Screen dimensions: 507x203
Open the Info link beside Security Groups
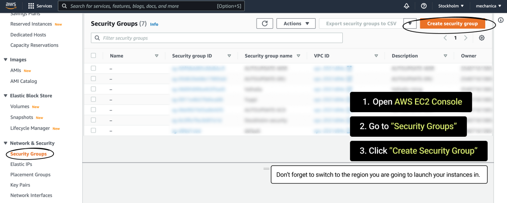pyautogui.click(x=154, y=24)
